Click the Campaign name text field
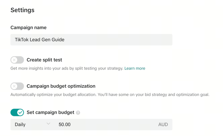 91,40
